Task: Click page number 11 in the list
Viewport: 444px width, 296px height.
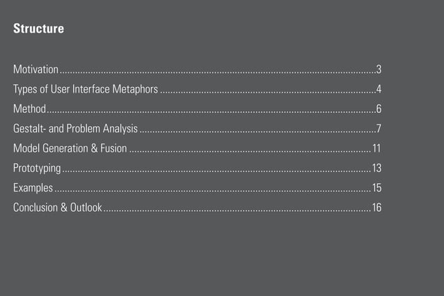Action: tap(376, 148)
